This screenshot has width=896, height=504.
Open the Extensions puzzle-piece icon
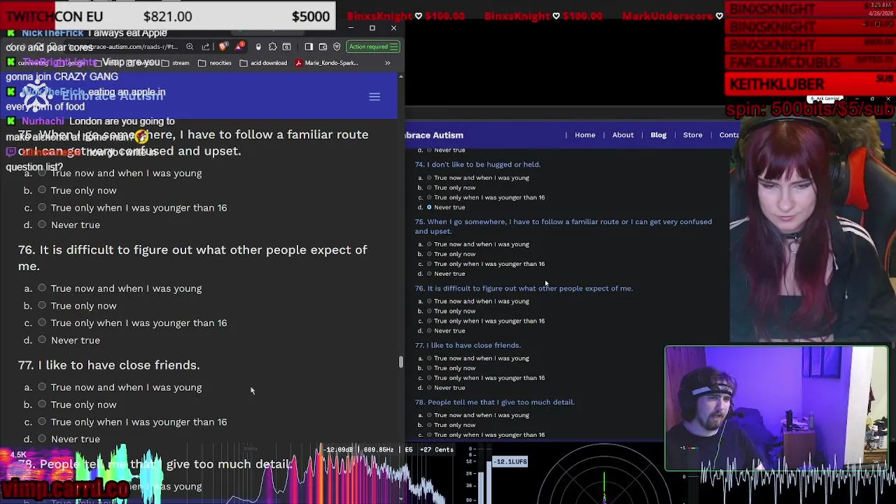(272, 47)
